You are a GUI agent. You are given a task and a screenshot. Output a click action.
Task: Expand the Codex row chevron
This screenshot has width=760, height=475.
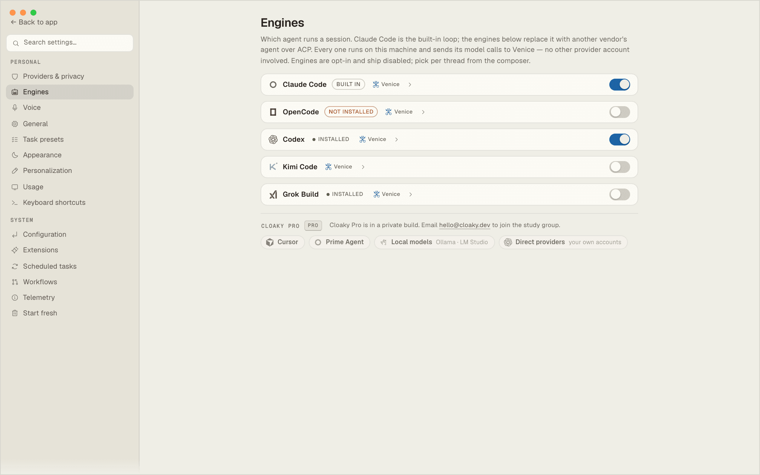point(396,140)
